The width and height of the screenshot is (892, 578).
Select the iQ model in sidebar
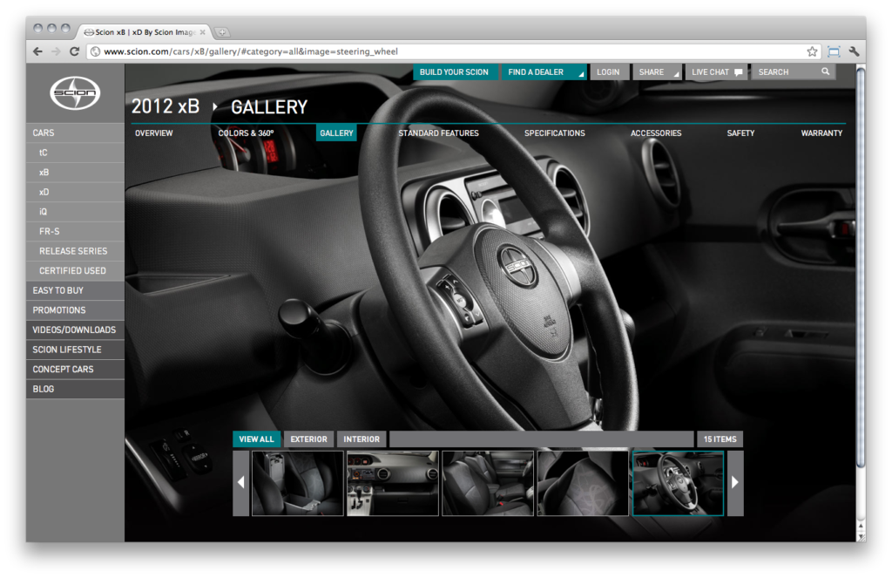(x=75, y=212)
